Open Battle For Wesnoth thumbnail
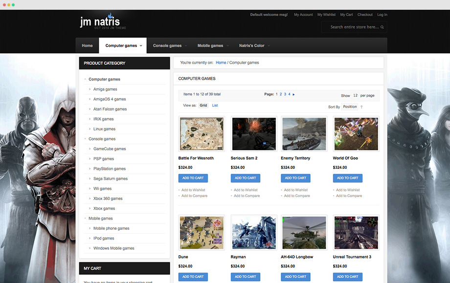The height and width of the screenshot is (283, 450). click(x=202, y=134)
